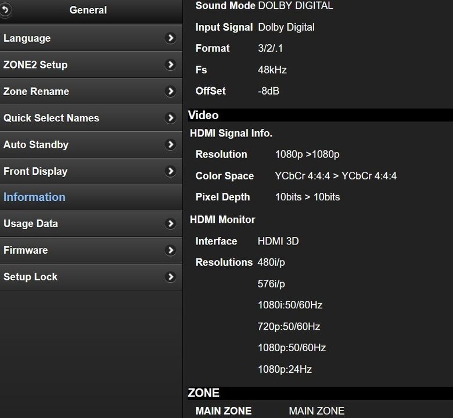Image resolution: width=453 pixels, height=418 pixels.
Task: Tap the Firmware chevron arrow
Action: pos(170,250)
